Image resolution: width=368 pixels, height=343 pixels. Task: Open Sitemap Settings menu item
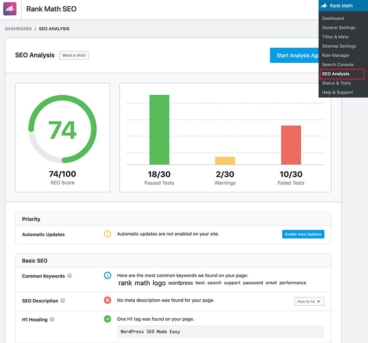coord(339,46)
